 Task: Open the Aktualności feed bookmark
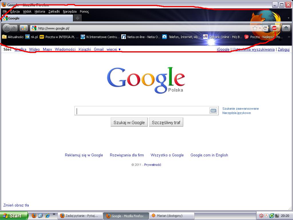13,37
